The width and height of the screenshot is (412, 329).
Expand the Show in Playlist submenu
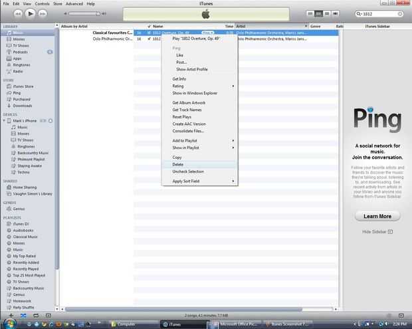click(200, 148)
